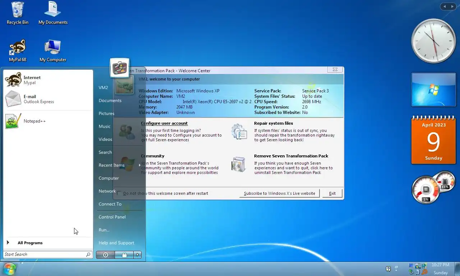Screen dimensions: 460x276
Task: Click the Windows flag computer tray icon
Action: 418,266
